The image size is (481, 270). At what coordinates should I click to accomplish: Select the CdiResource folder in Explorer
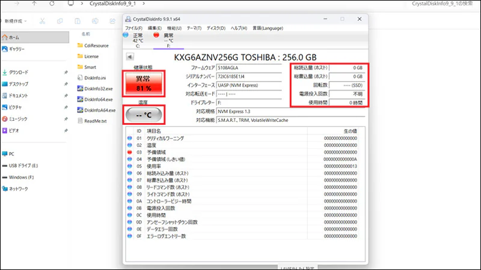[x=93, y=46]
